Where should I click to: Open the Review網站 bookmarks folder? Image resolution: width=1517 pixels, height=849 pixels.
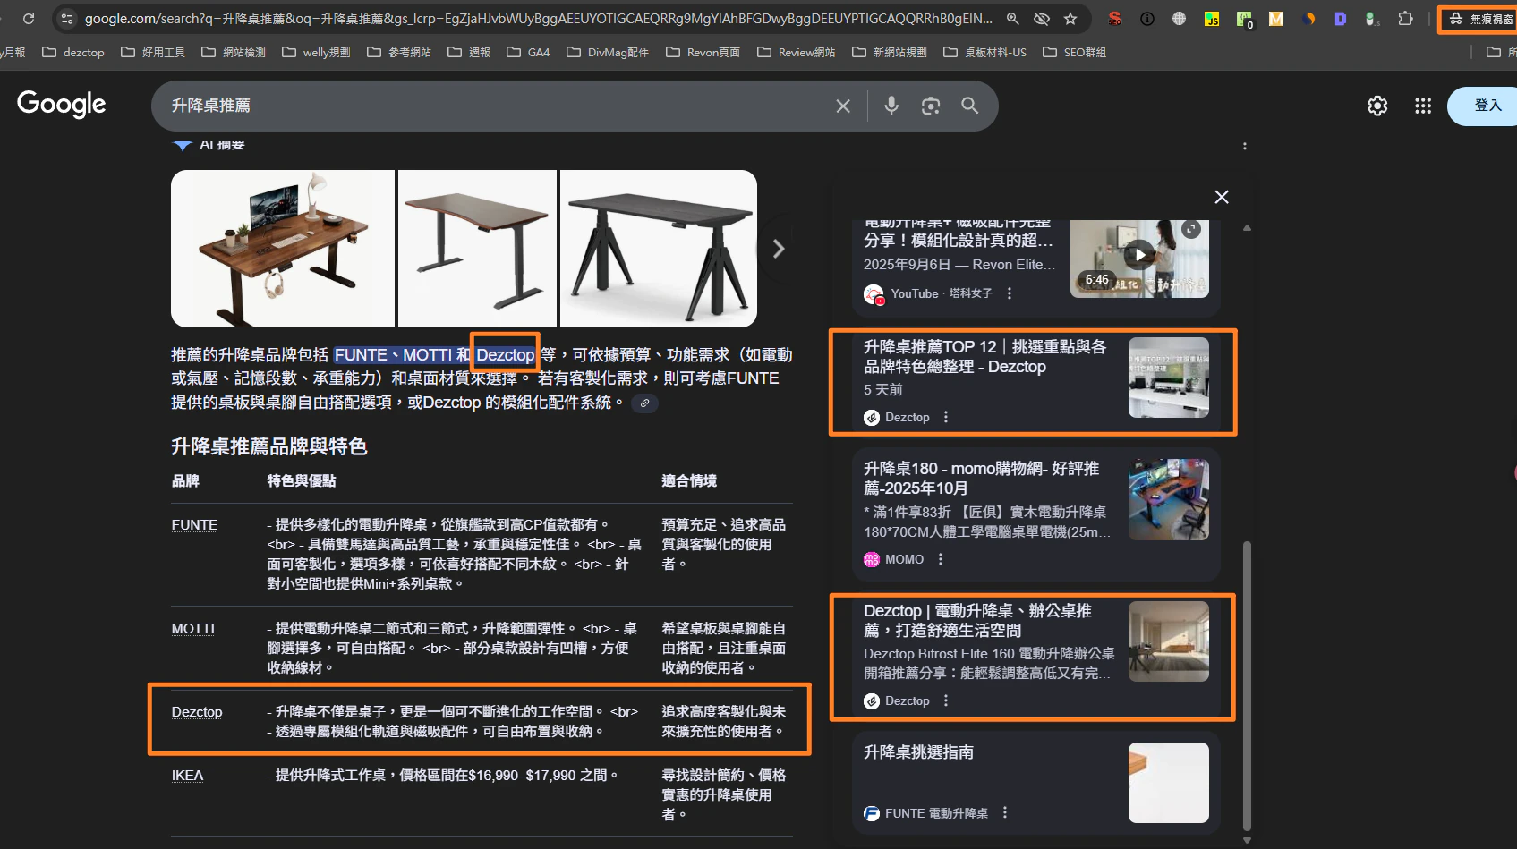[x=797, y=52]
